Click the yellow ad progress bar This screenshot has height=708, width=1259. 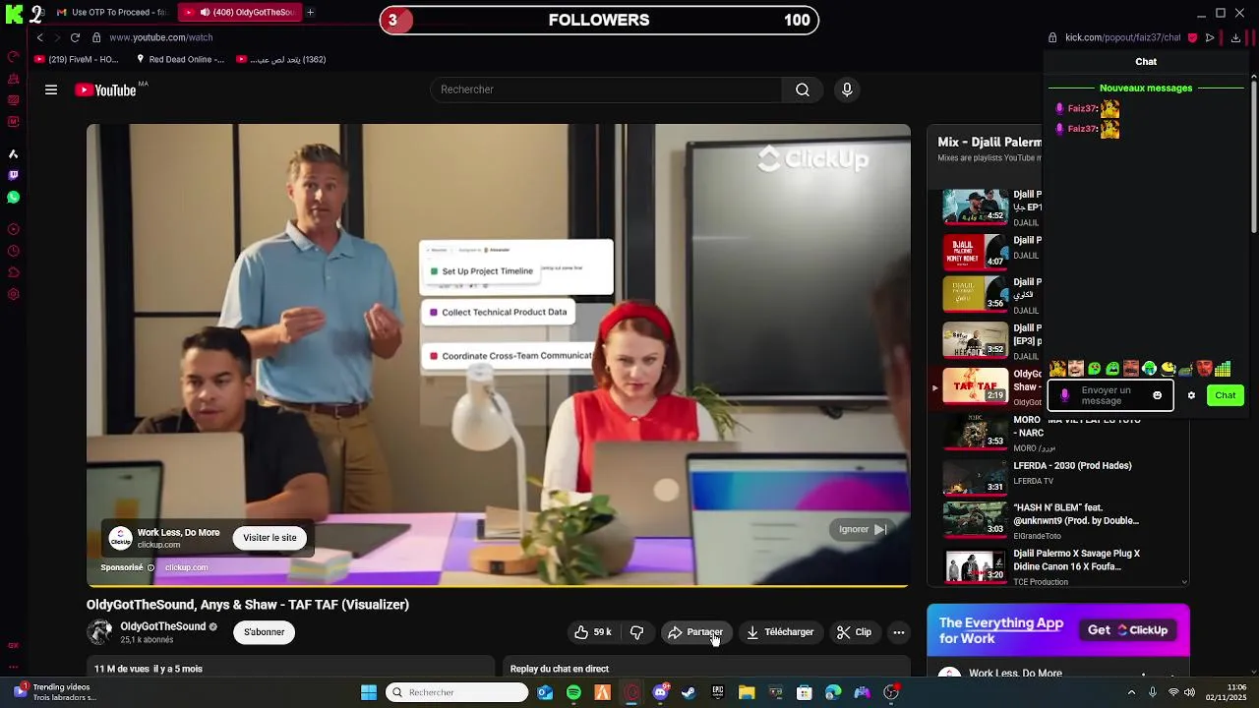(x=499, y=586)
